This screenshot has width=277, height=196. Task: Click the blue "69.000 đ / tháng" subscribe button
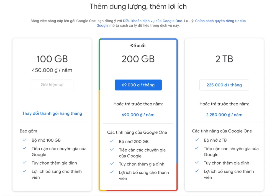(x=138, y=85)
